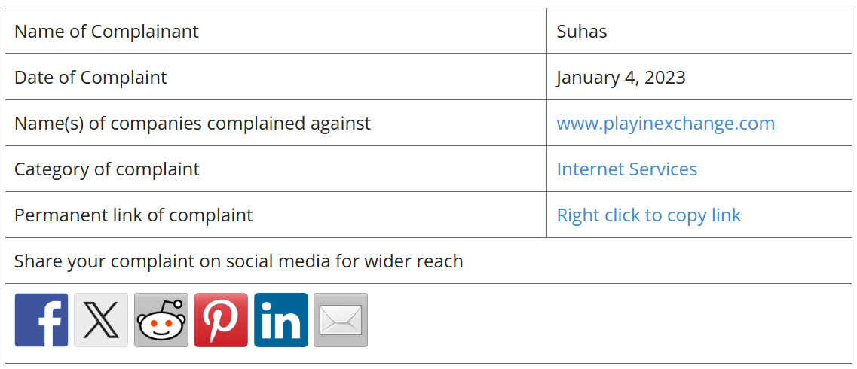
Task: Click the 'Right click to copy link' permalink
Action: click(x=648, y=215)
